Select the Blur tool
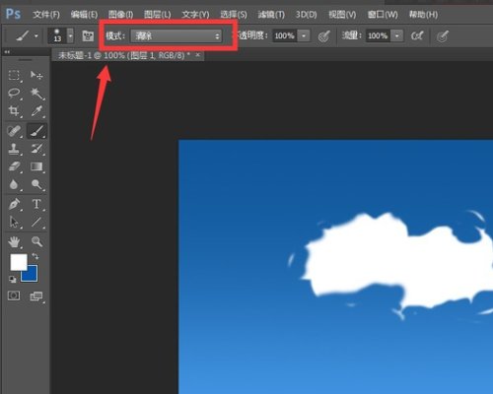 coord(14,184)
